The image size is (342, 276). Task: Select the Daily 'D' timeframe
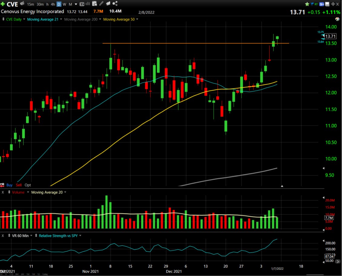coord(59,4)
